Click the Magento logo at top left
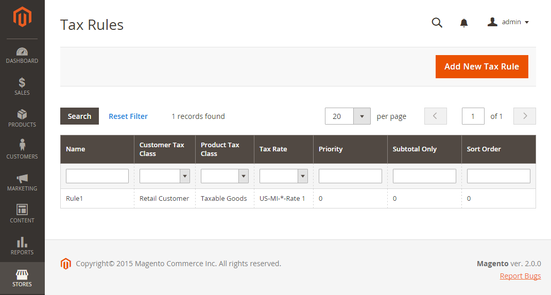The image size is (551, 295). [x=22, y=16]
